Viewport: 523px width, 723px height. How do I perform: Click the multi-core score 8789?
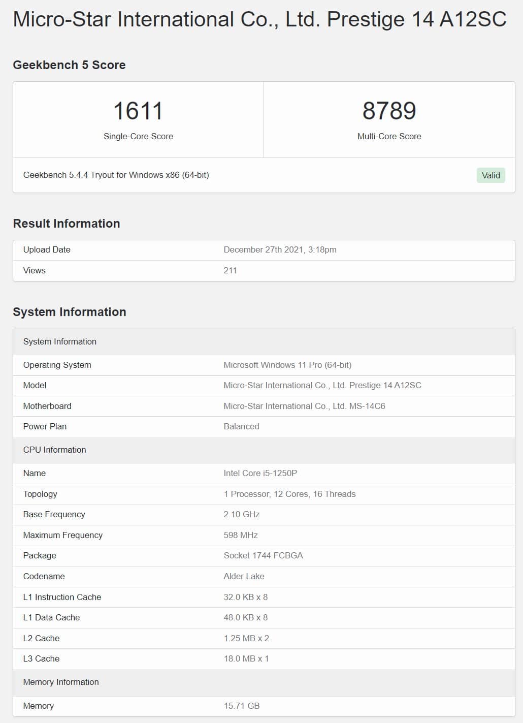(389, 111)
